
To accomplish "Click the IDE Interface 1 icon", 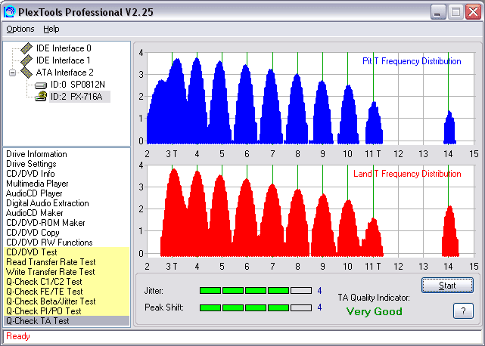I will pos(26,60).
